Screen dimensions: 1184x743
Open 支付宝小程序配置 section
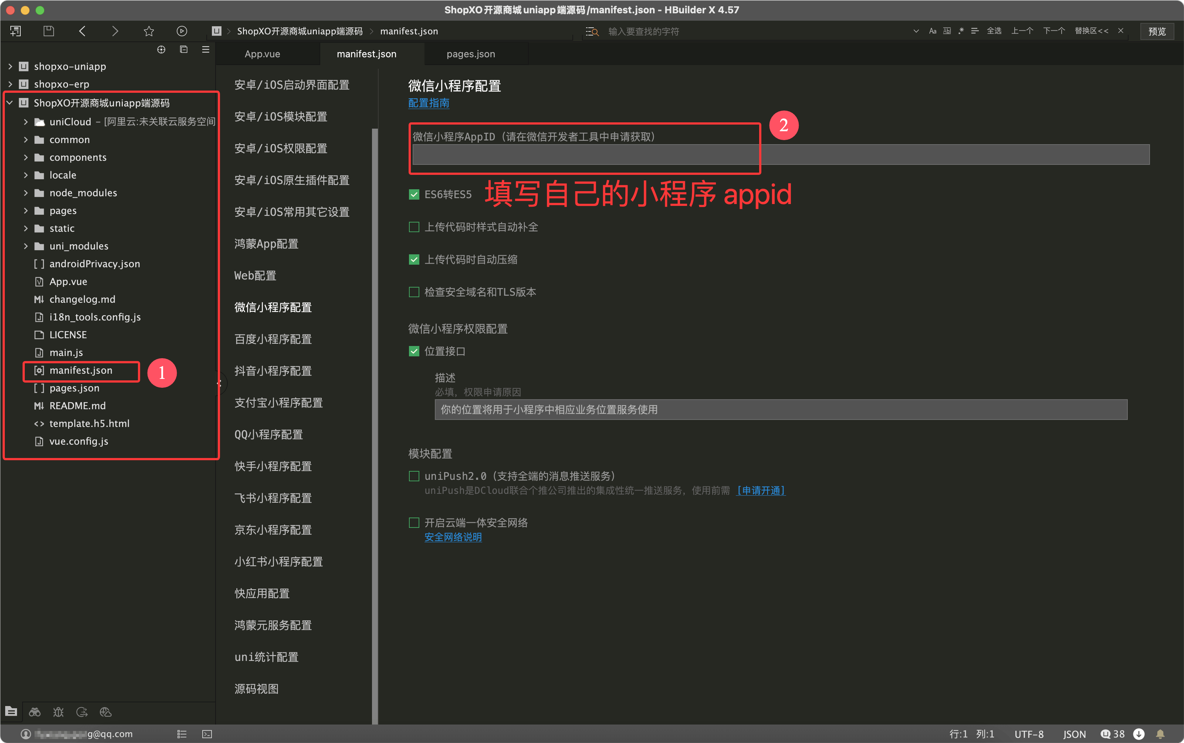point(279,403)
